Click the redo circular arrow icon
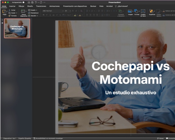Screen dimensions: 175x140 point(41,2)
